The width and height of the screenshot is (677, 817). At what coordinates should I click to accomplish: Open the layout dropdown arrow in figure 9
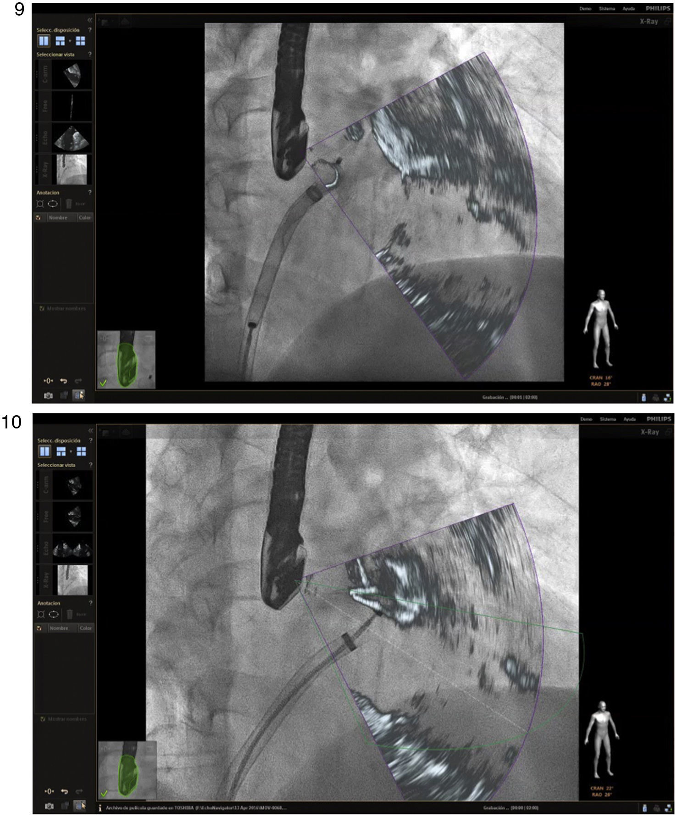point(70,41)
